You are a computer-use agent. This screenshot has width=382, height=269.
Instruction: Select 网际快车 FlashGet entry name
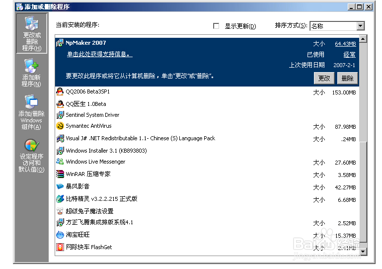pos(89,247)
